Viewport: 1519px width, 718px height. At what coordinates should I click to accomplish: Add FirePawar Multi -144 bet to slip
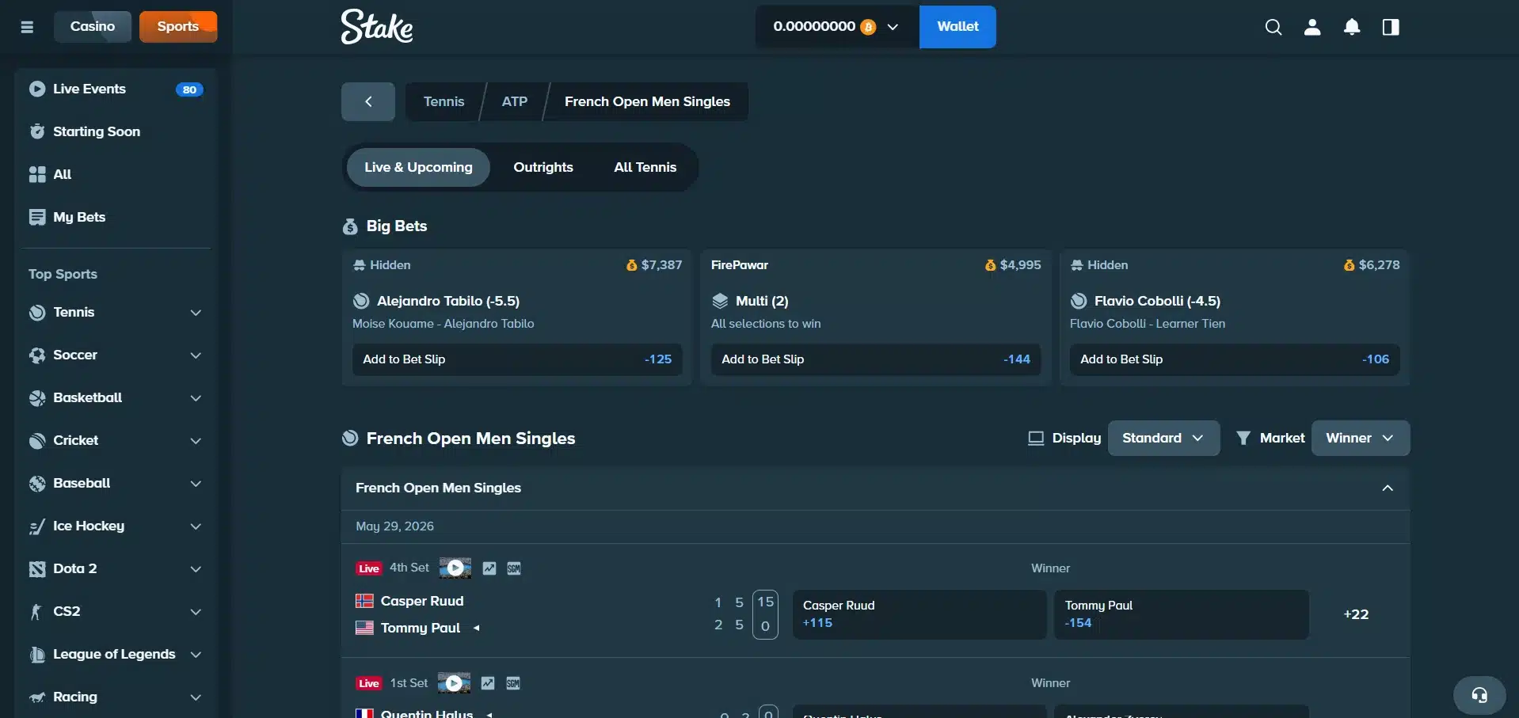point(876,359)
